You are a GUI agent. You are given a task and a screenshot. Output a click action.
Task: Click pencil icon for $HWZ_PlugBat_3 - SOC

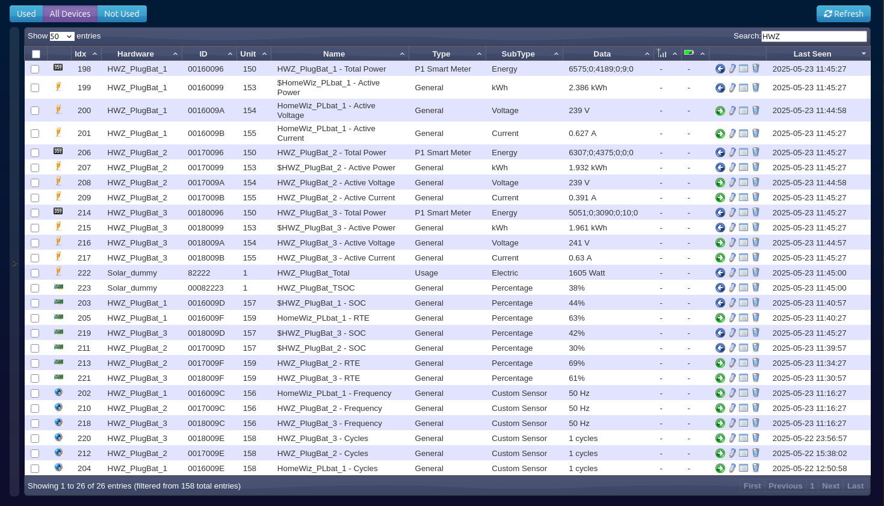(x=732, y=333)
